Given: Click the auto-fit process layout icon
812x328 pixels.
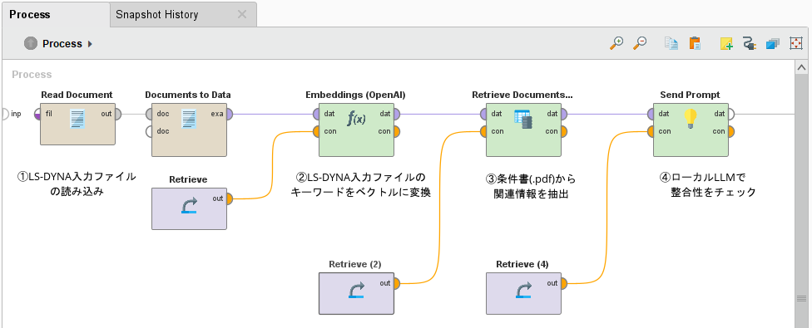Looking at the screenshot, I should coord(796,43).
